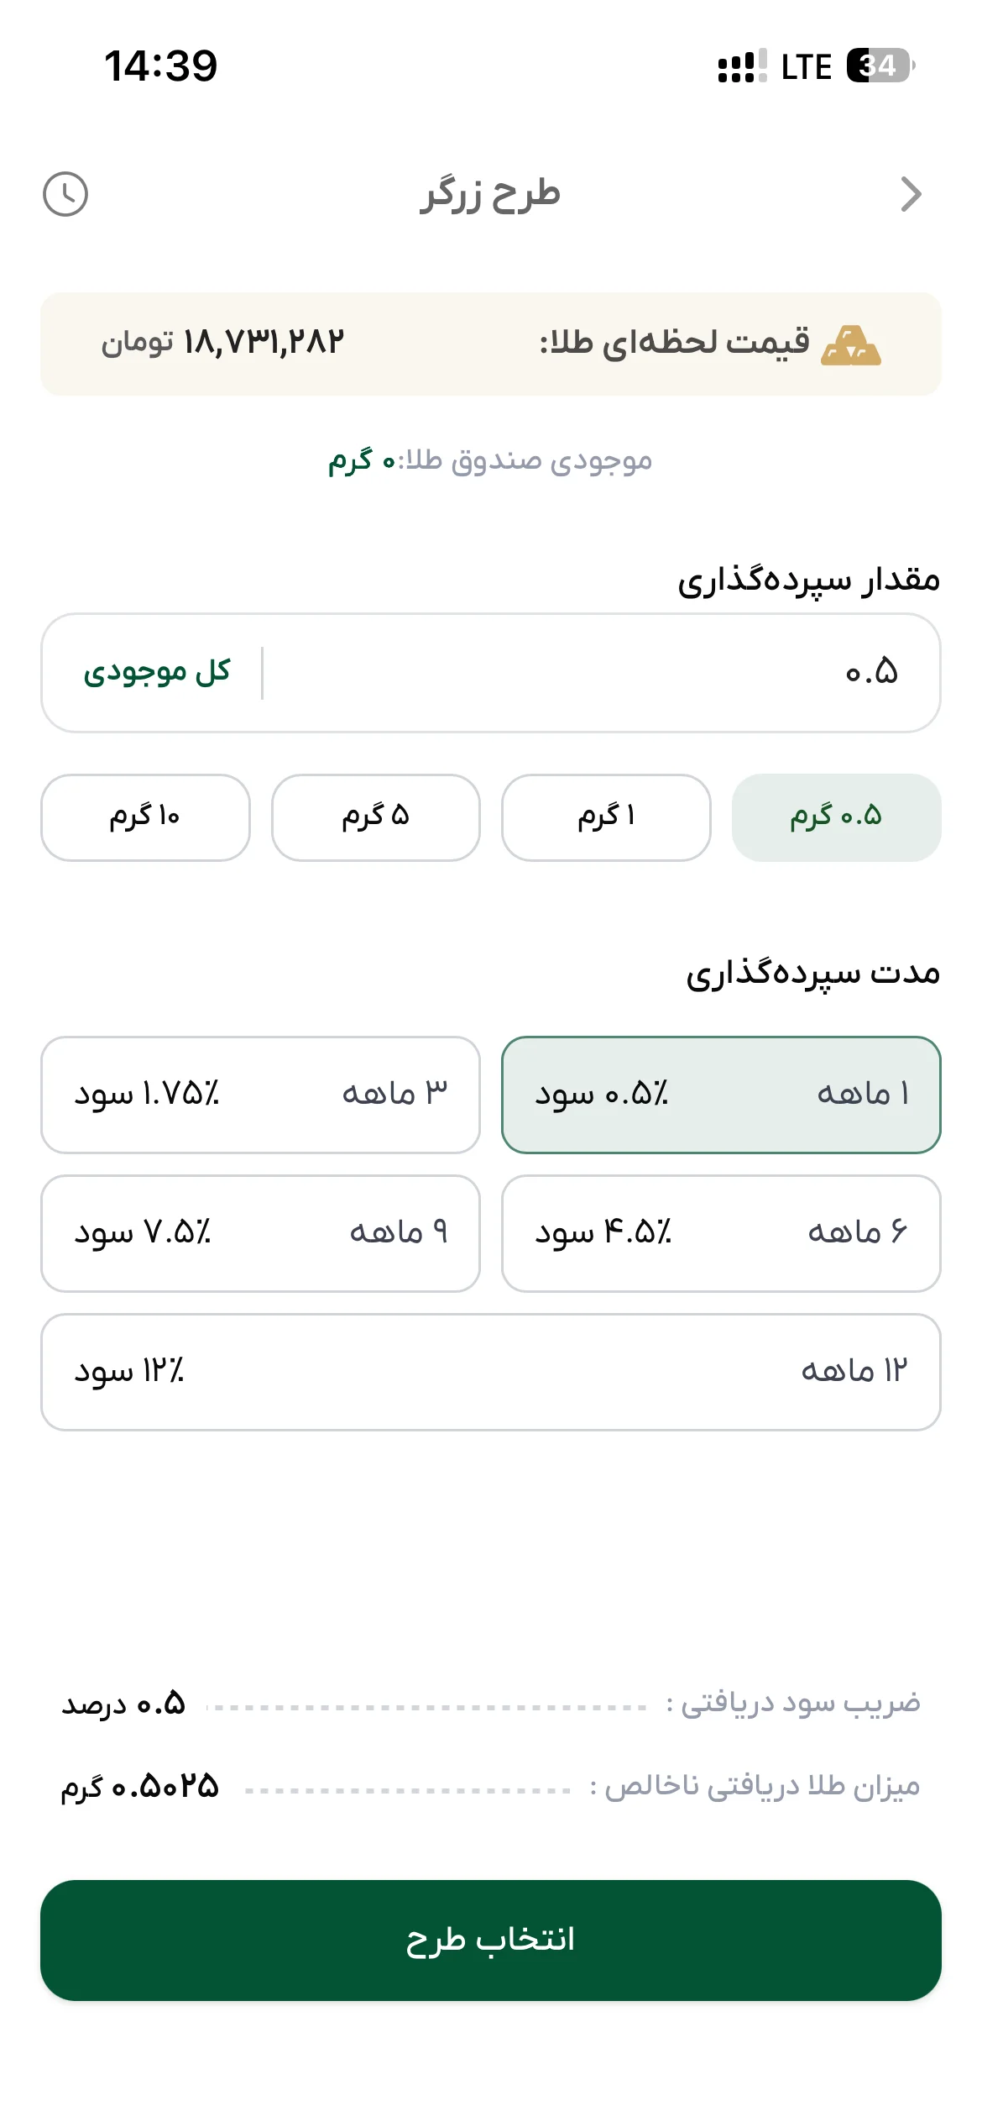The image size is (982, 2127).
Task: Choose the ۱۲ ماهه ۱۲٪ plan
Action: click(491, 1372)
